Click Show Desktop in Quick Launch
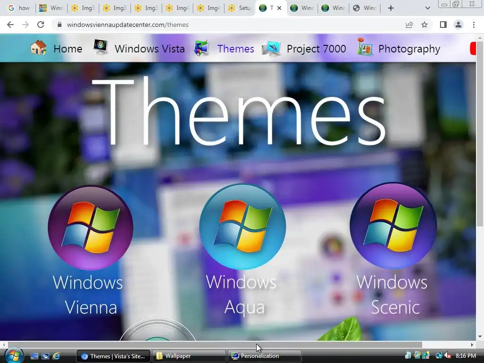 (x=35, y=356)
